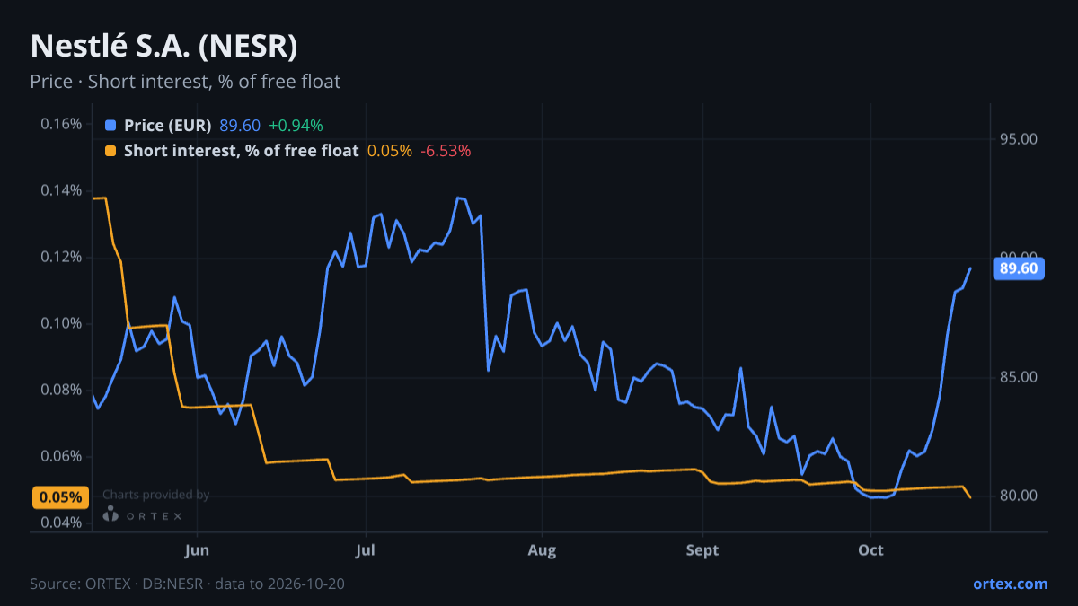
Task: Click the 89.60 price value in legend
Action: pos(240,126)
